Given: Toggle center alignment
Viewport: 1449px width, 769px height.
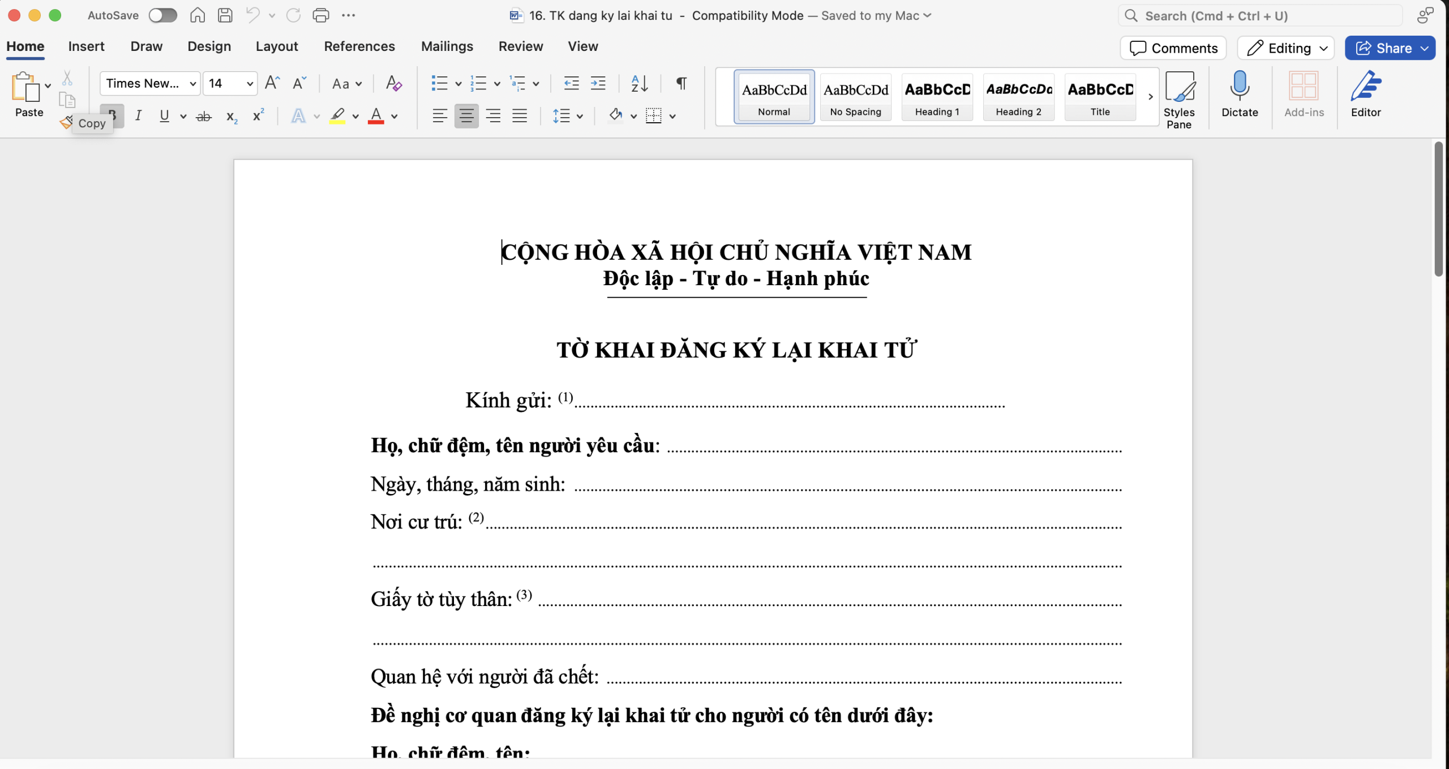Looking at the screenshot, I should (466, 116).
